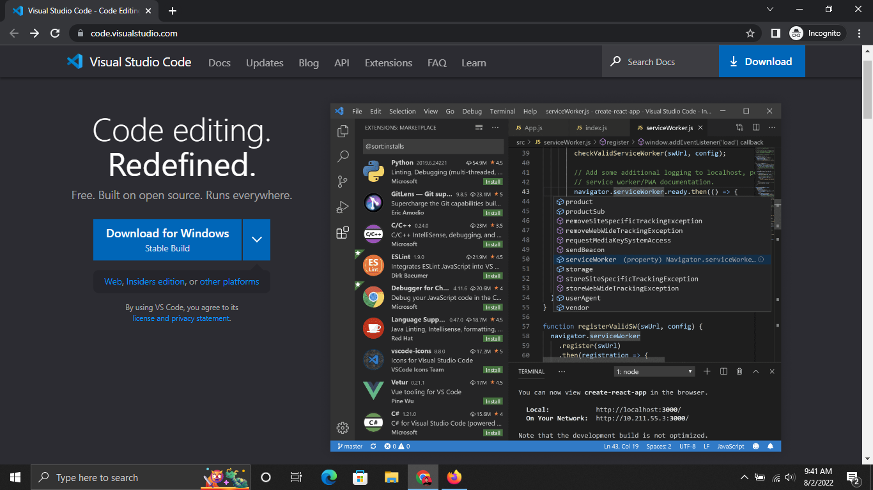Click the taskbar search box
This screenshot has height=490, width=873.
point(141,477)
